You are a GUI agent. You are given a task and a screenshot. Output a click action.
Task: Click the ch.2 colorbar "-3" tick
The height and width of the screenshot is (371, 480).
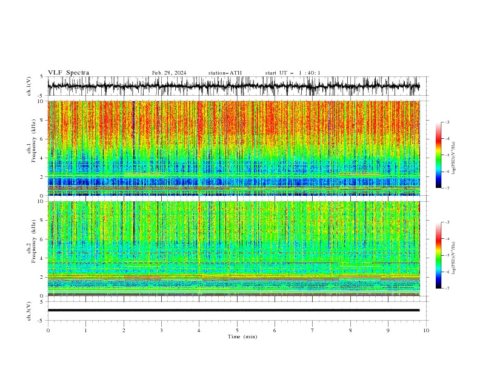click(x=447, y=222)
